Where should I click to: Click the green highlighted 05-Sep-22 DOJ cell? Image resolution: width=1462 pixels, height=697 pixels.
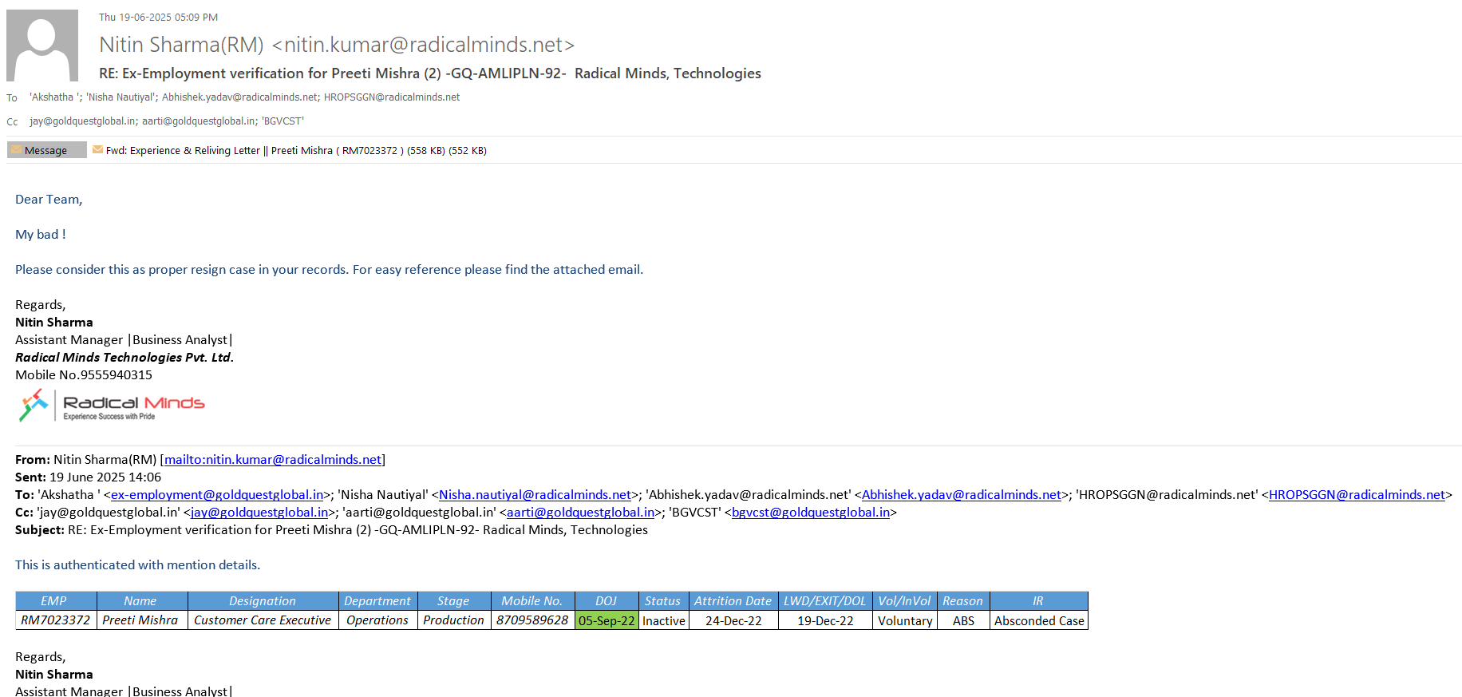click(607, 621)
